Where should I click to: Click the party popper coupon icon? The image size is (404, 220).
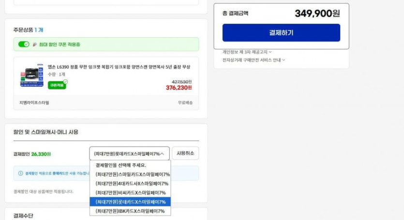click(35, 44)
